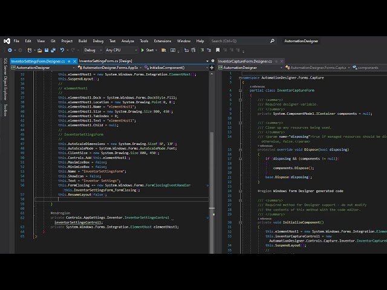
Task: Open the InitializeComponent() member dropdown
Action: point(176,68)
